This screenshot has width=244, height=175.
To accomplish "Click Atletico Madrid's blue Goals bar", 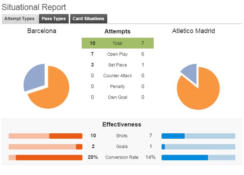I will 163,147.
